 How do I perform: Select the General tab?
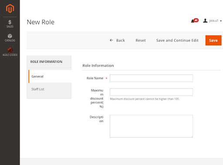pos(50,76)
